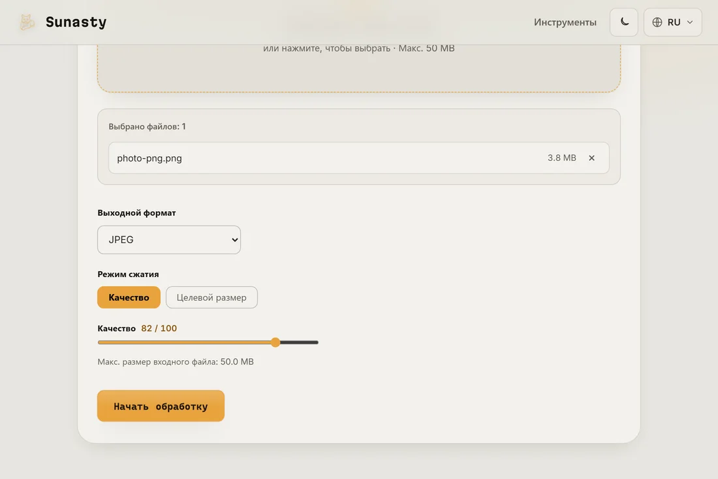
Task: Click the Sunasty cat logo icon
Action: point(27,22)
